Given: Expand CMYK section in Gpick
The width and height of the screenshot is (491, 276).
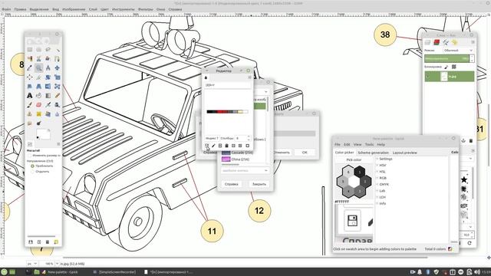Looking at the screenshot, I should click(377, 184).
